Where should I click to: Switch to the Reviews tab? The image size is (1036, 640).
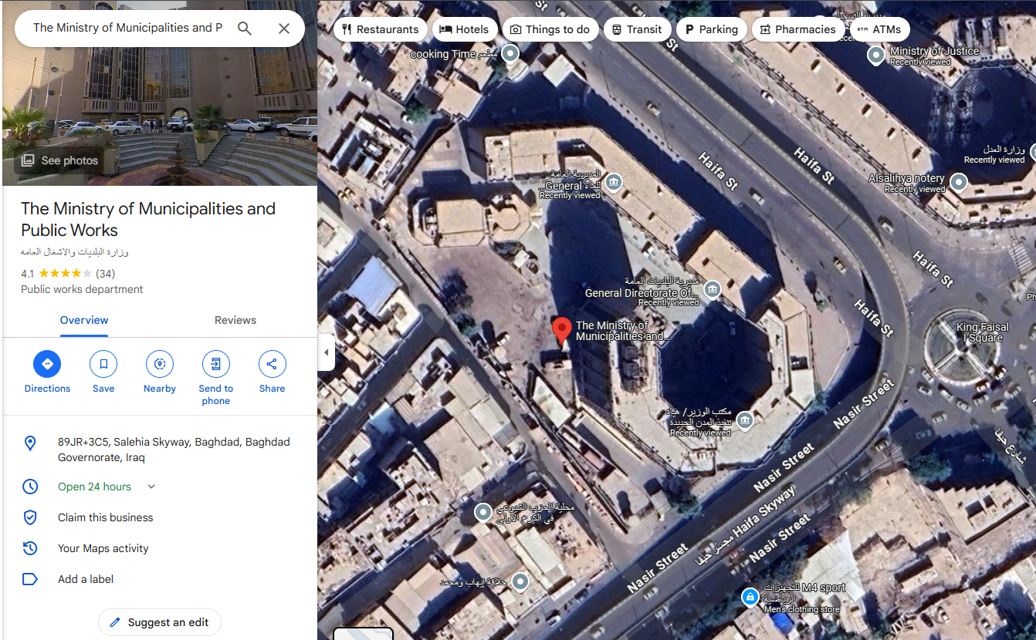coord(235,320)
